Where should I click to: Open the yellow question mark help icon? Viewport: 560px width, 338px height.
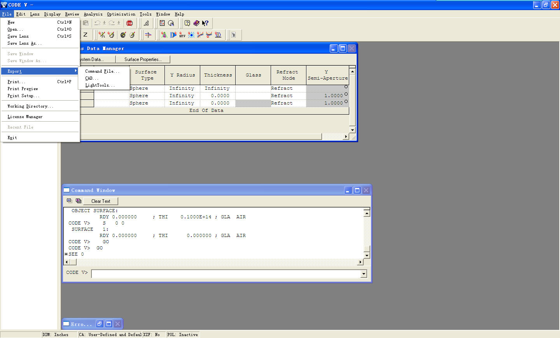[187, 23]
